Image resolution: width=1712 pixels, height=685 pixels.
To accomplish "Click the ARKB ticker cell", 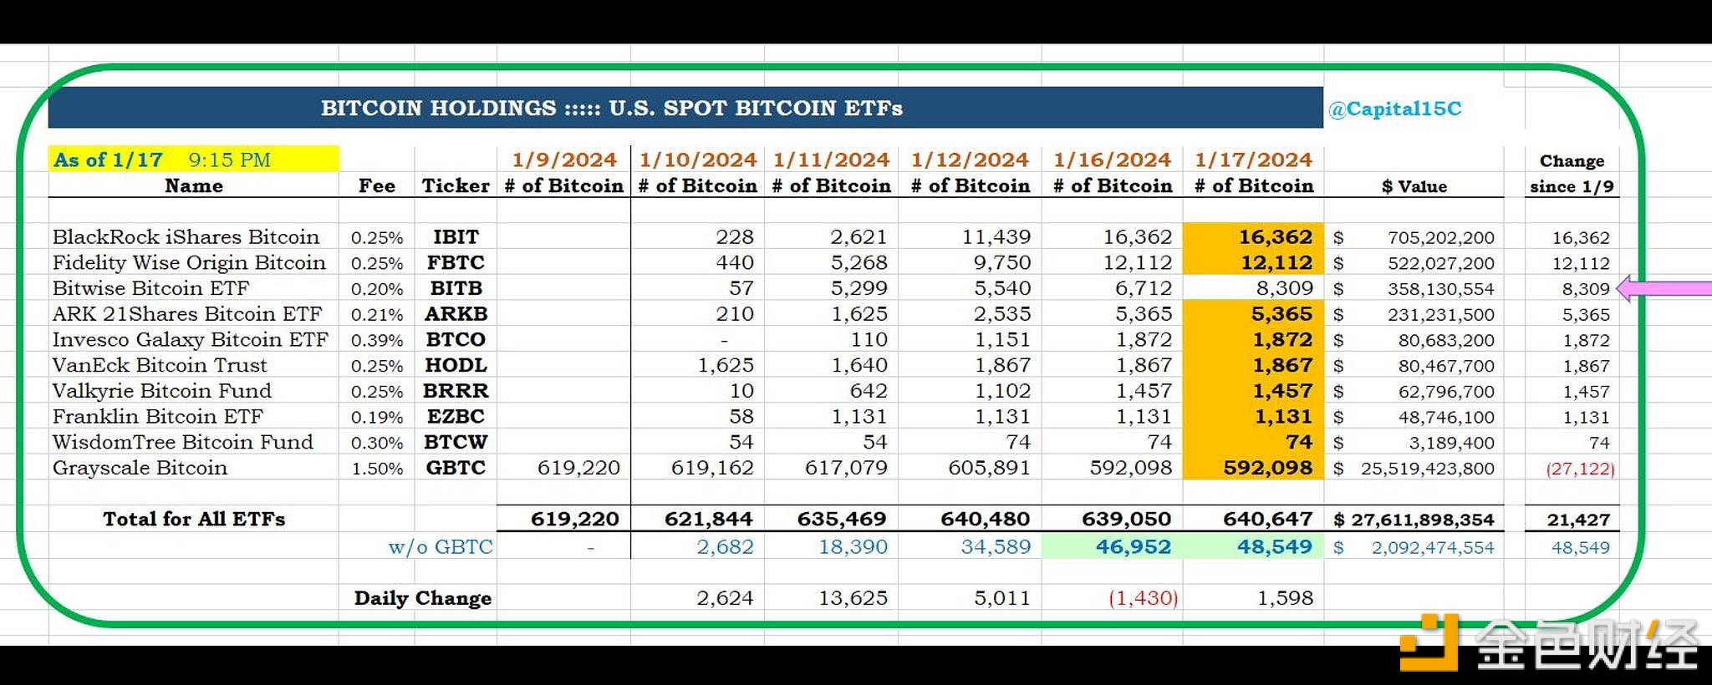I will click(x=456, y=314).
